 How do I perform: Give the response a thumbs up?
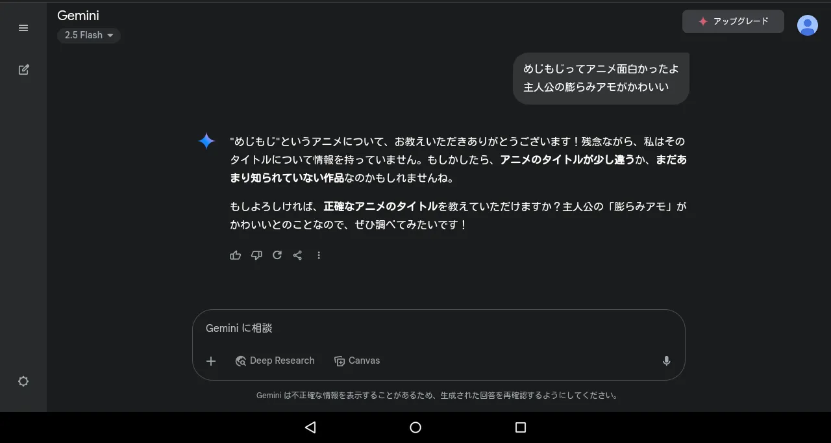235,255
